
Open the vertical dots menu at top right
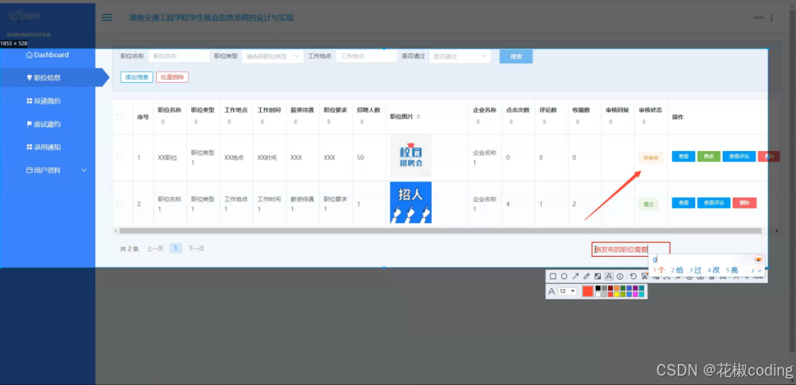772,18
